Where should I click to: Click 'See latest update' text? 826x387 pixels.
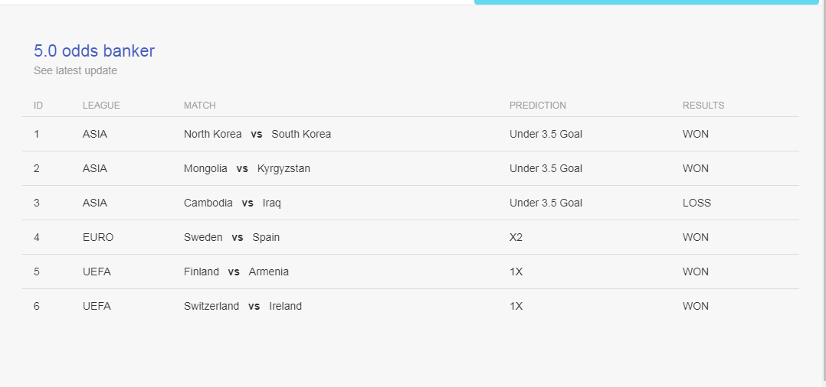pyautogui.click(x=75, y=70)
